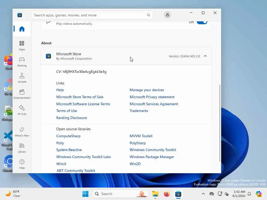Open the clock showing 1:42 AM
Image resolution: width=267 pixels, height=200 pixels.
pyautogui.click(x=239, y=194)
